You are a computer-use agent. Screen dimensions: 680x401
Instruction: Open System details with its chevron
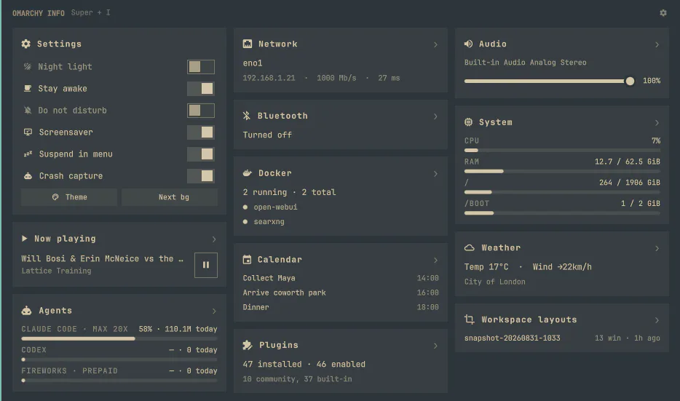tap(657, 123)
